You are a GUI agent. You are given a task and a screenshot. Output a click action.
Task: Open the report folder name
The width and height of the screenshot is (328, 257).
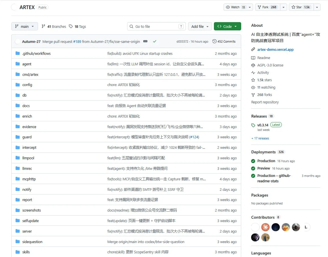pyautogui.click(x=27, y=200)
